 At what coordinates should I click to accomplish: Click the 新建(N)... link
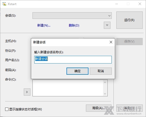coord(44,25)
